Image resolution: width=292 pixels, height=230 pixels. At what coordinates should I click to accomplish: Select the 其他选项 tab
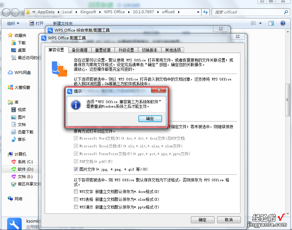tap(173, 50)
